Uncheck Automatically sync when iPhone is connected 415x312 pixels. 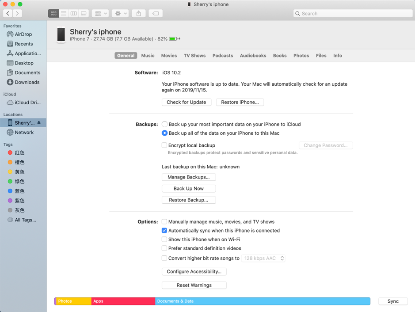pos(164,231)
